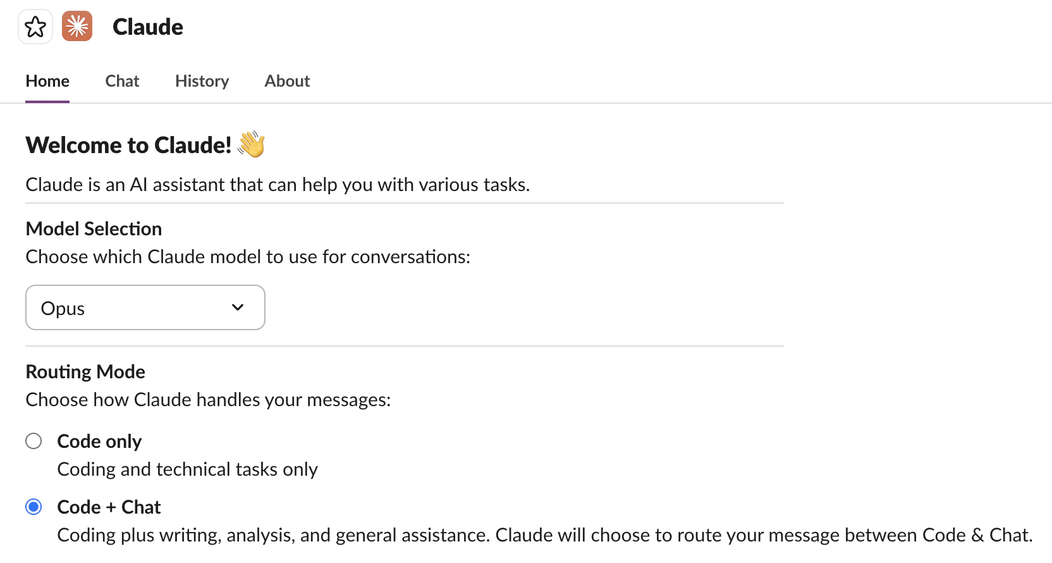View the About tab
The image size is (1052, 563).
pyautogui.click(x=287, y=81)
